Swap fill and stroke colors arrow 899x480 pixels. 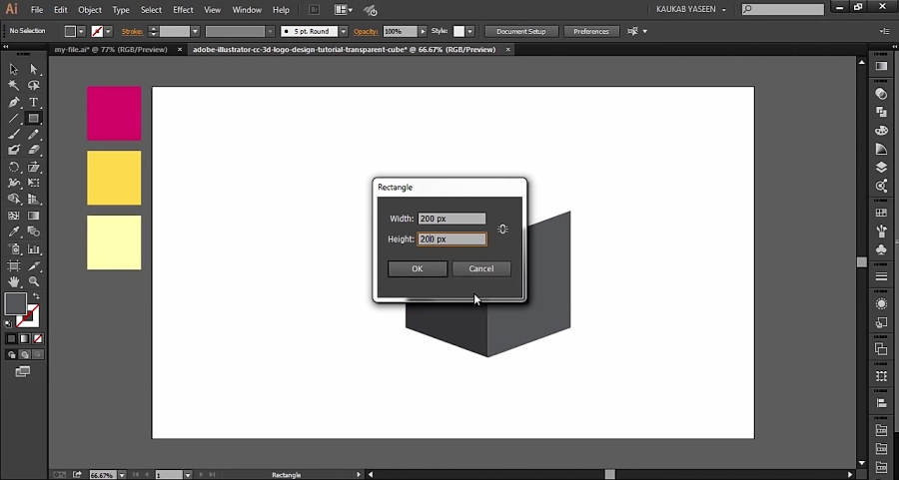tap(36, 296)
